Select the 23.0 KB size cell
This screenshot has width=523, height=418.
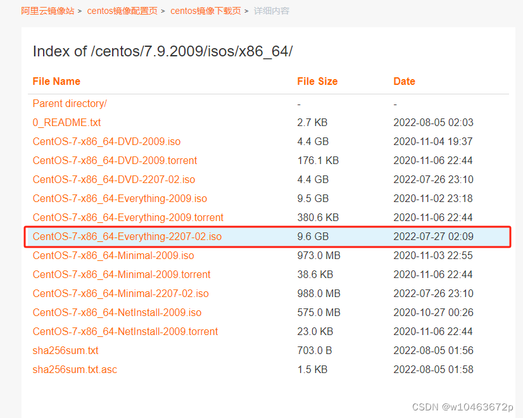click(x=315, y=332)
